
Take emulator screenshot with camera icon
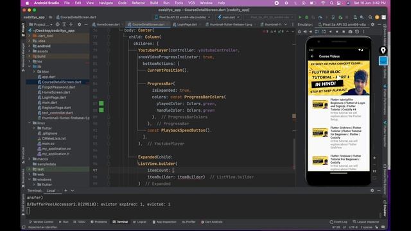click(x=350, y=31)
